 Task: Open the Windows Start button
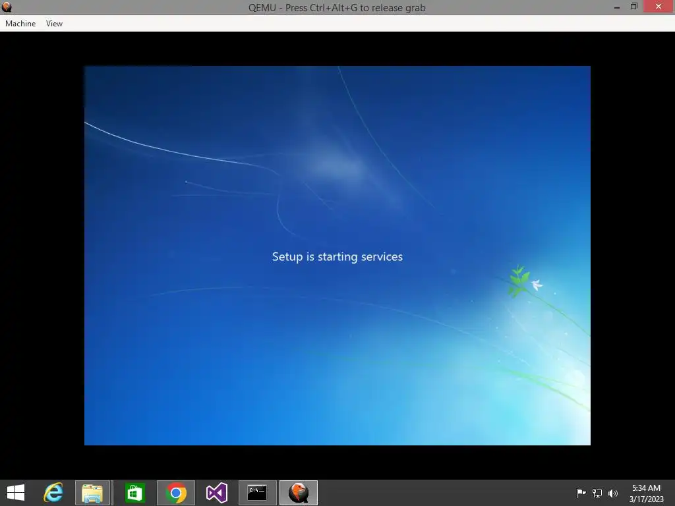(16, 493)
